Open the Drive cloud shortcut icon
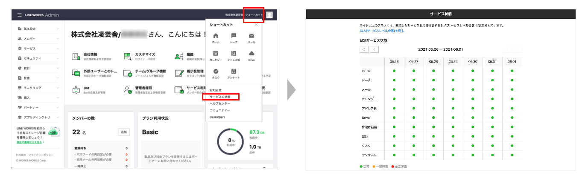The width and height of the screenshot is (588, 181). pyautogui.click(x=252, y=54)
